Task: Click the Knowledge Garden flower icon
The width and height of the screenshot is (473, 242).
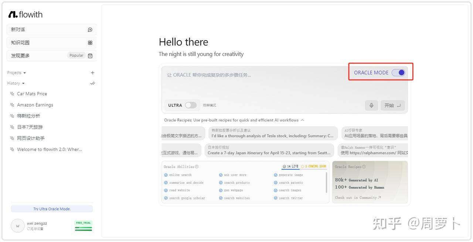Action: tap(90, 43)
